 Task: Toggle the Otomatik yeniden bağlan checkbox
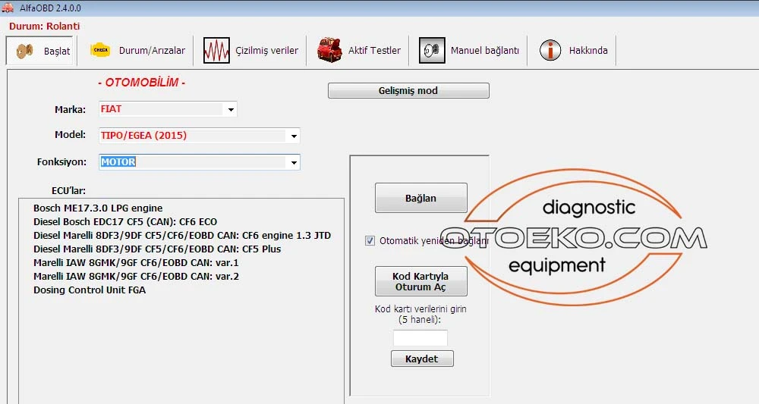click(370, 241)
